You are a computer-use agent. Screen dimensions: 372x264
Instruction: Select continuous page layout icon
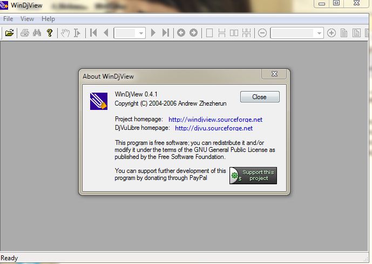(x=221, y=33)
